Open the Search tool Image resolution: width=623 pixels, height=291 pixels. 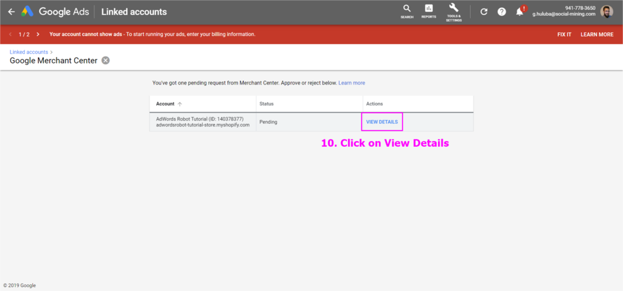407,12
